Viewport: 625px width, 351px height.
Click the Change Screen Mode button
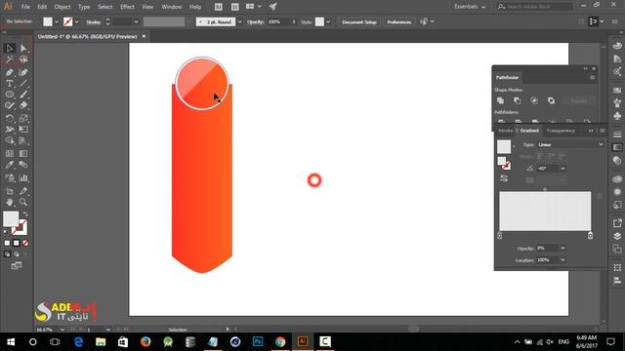click(17, 265)
